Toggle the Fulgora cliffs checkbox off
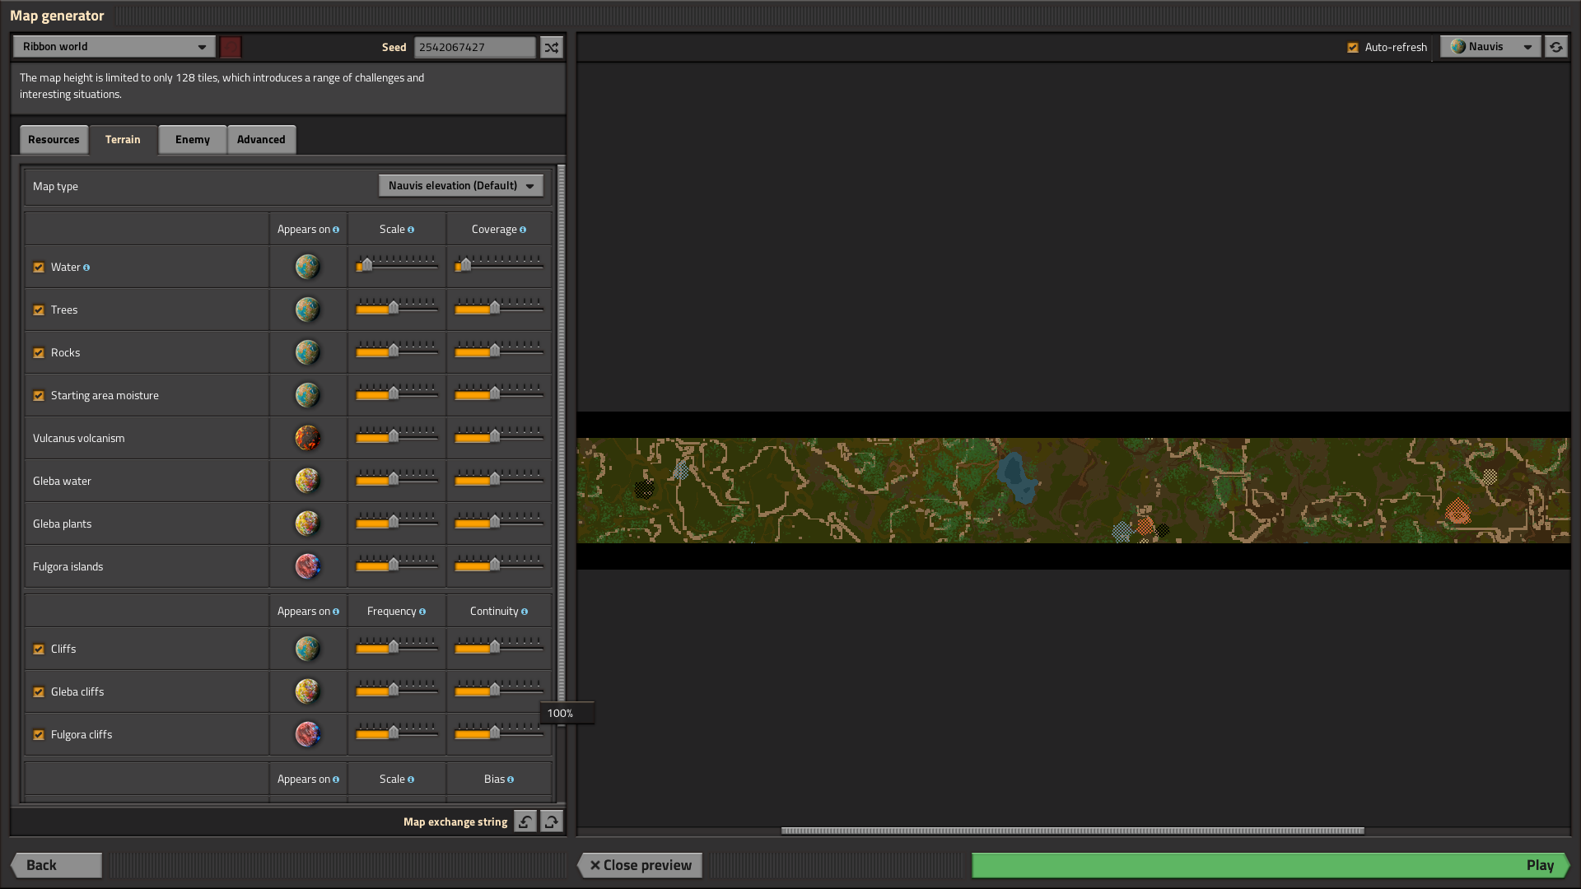The width and height of the screenshot is (1581, 889). (x=39, y=735)
